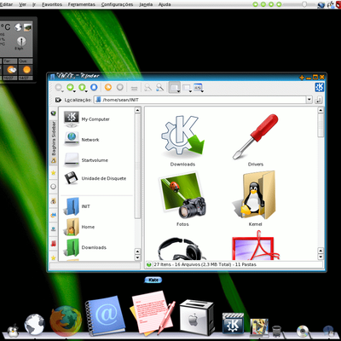The width and height of the screenshot is (341, 341).
Task: Click the small Tux penguin dock icon
Action: 13,331
